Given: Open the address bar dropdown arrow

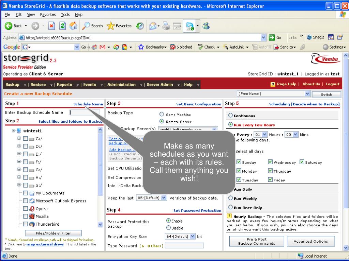Looking at the screenshot, I should tap(263, 37).
